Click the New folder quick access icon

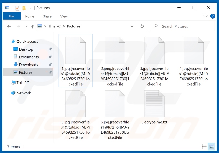click(24, 8)
